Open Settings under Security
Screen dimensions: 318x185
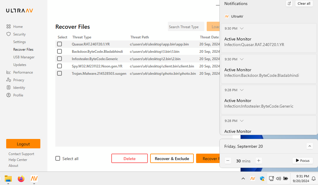coord(19,42)
